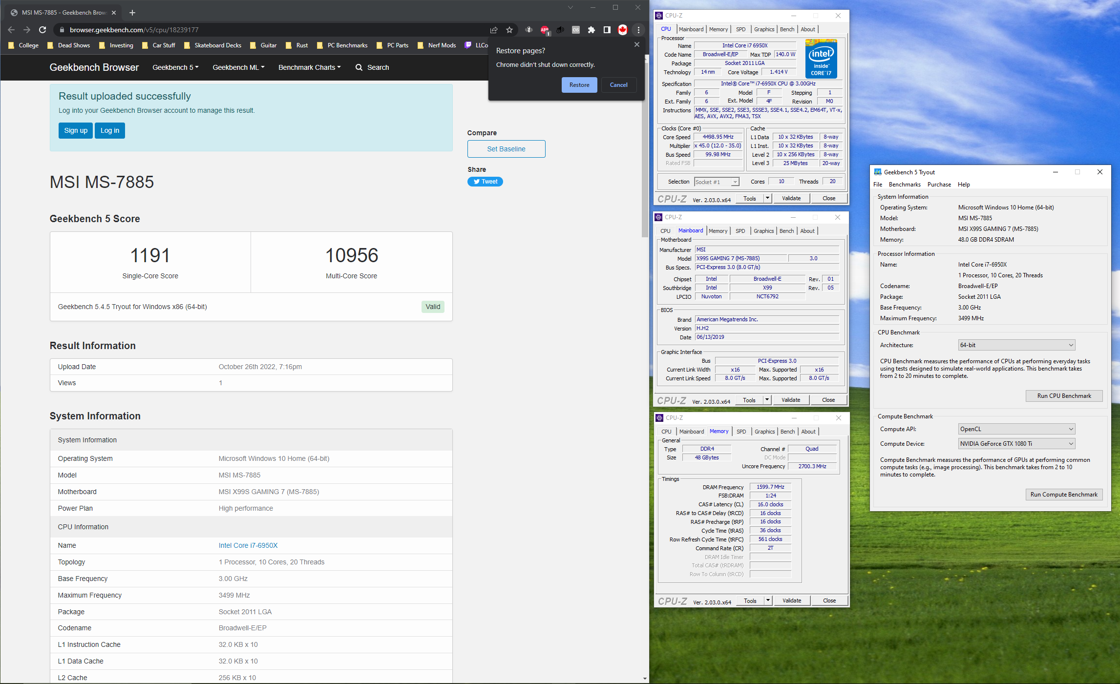The width and height of the screenshot is (1120, 684).
Task: Click the Chrome address bar URL
Action: [x=134, y=30]
